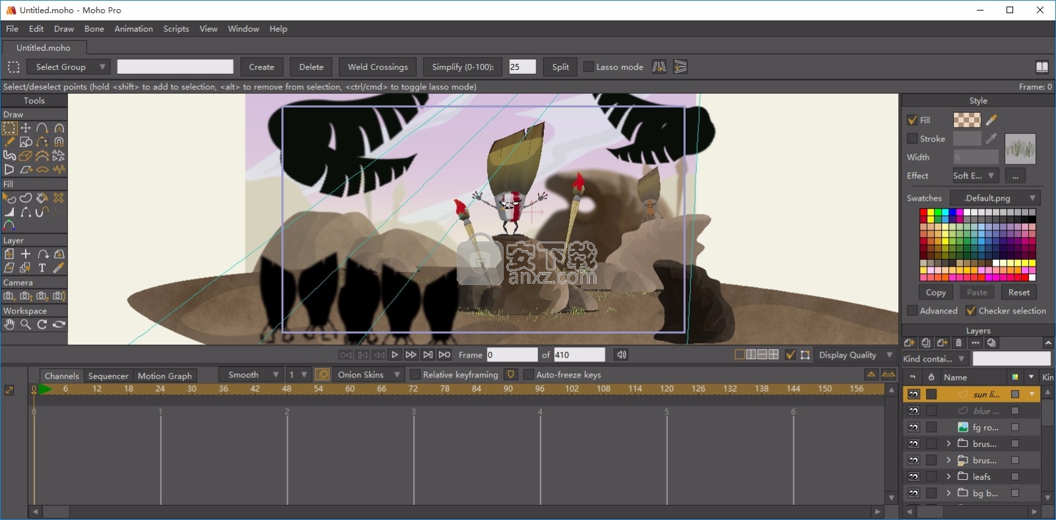The width and height of the screenshot is (1056, 520).
Task: Select the Blob Brush tool
Action: (9, 156)
